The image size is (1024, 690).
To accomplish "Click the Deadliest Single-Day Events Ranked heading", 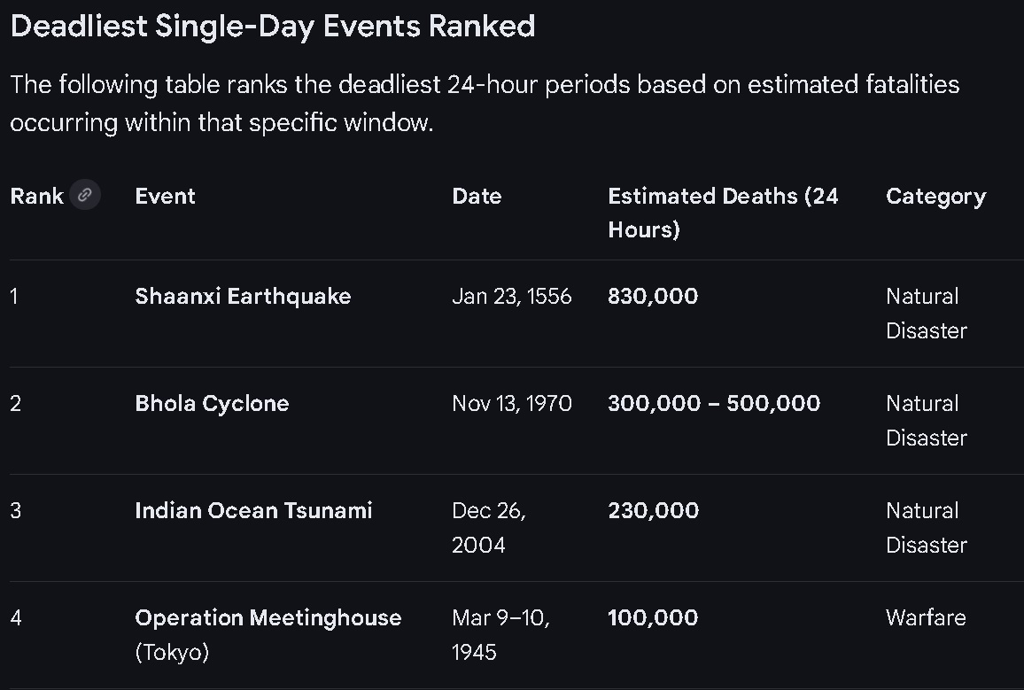I will [x=273, y=27].
